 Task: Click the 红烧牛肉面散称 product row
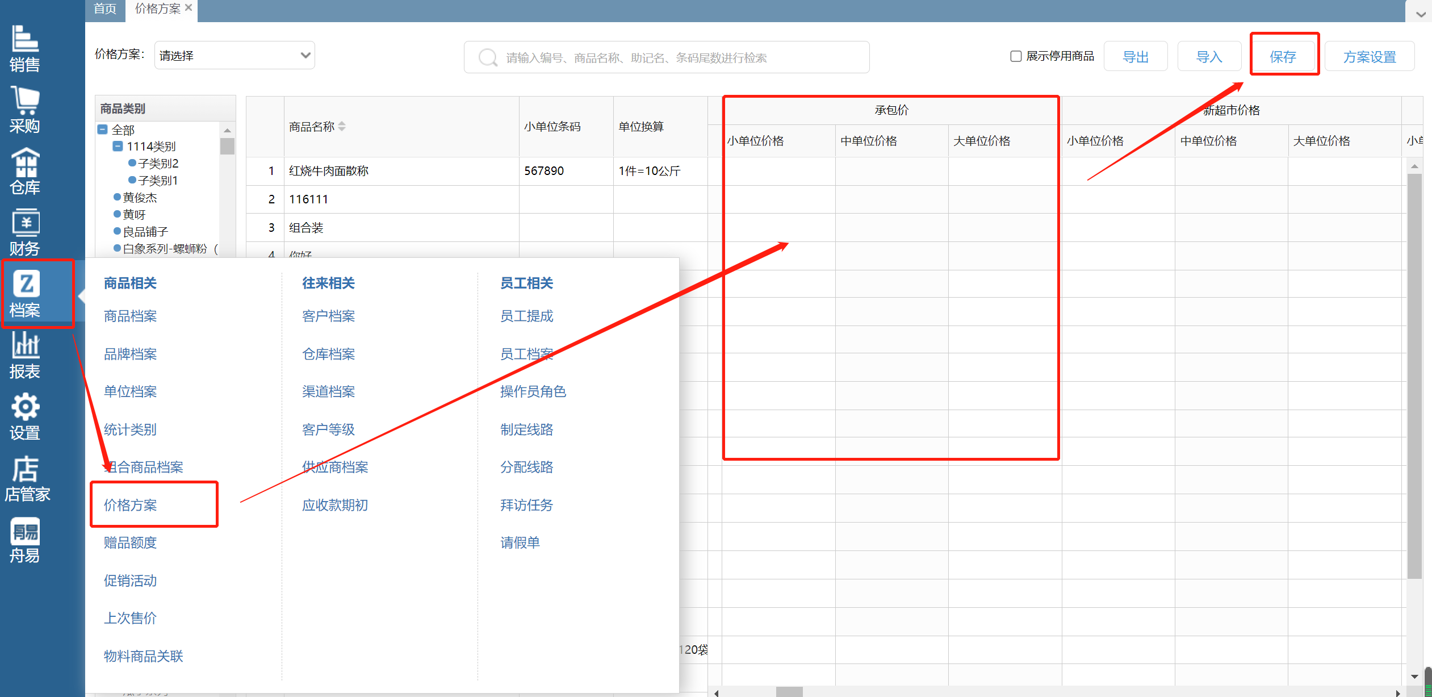[826, 171]
